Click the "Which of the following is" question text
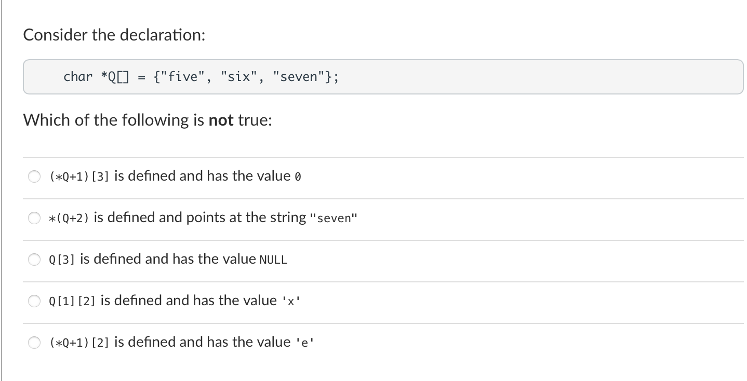The height and width of the screenshot is (381, 747). pos(114,120)
